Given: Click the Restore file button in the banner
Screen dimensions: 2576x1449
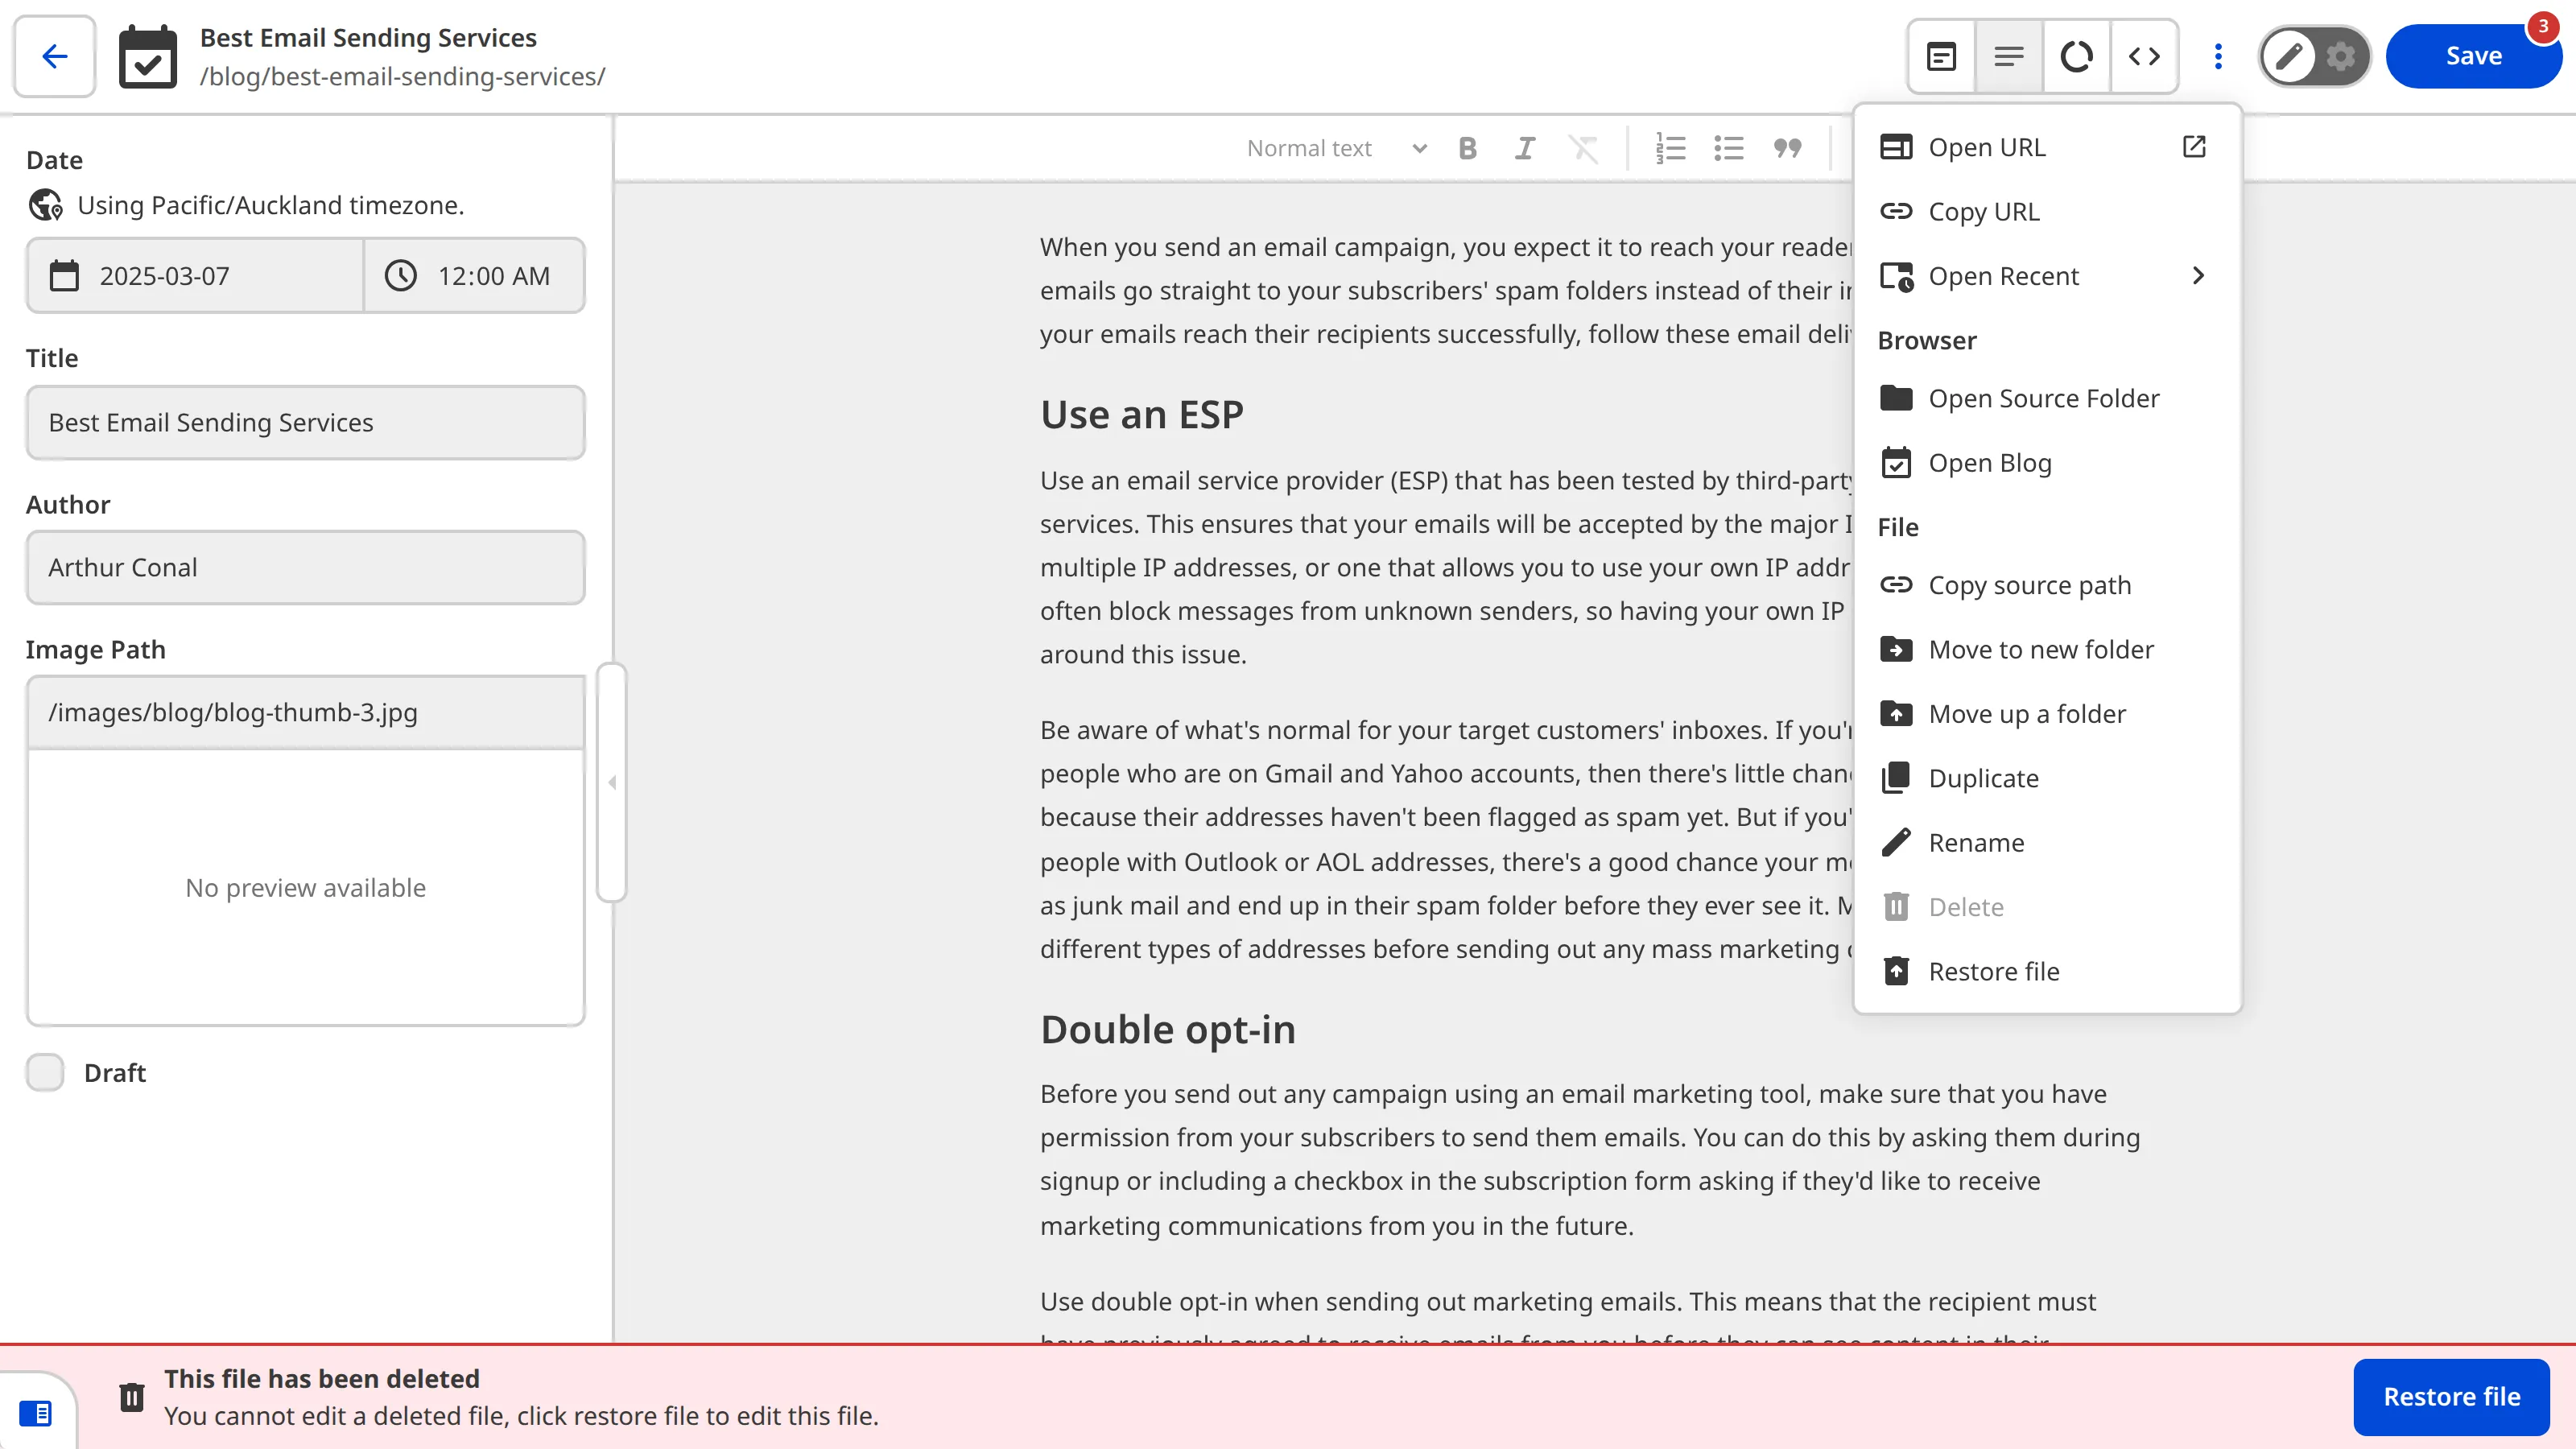Looking at the screenshot, I should click(2451, 1397).
